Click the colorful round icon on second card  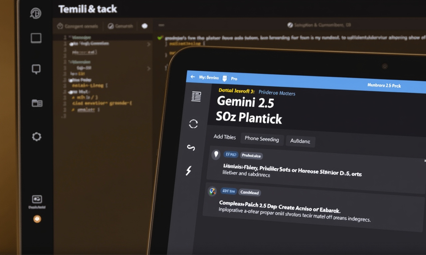212,191
